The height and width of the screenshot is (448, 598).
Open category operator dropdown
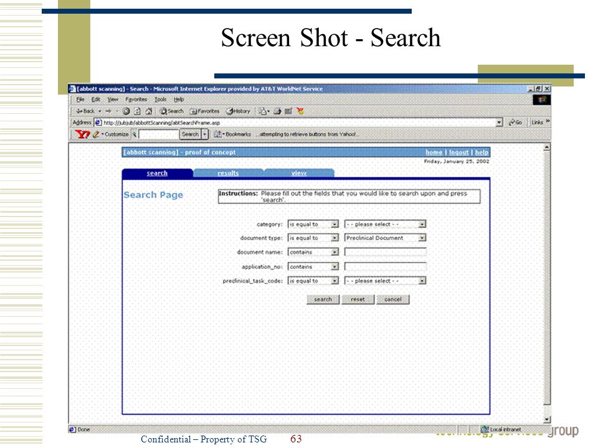click(313, 225)
